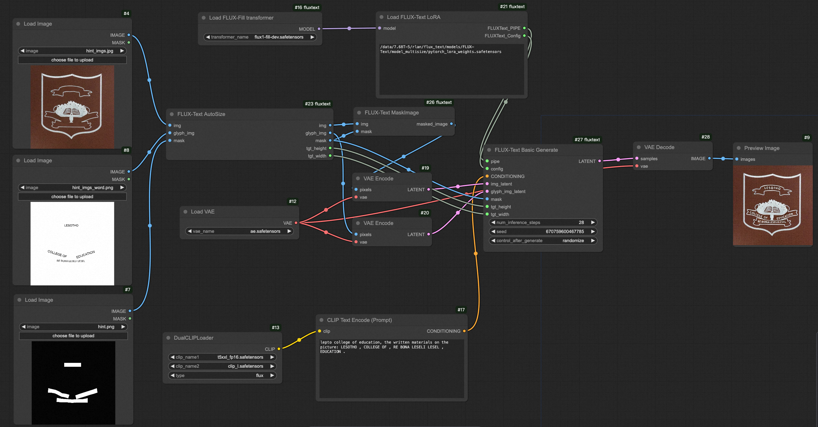This screenshot has height=427, width=818.
Task: Cycle the vae_name selector on Load VAE
Action: [289, 231]
